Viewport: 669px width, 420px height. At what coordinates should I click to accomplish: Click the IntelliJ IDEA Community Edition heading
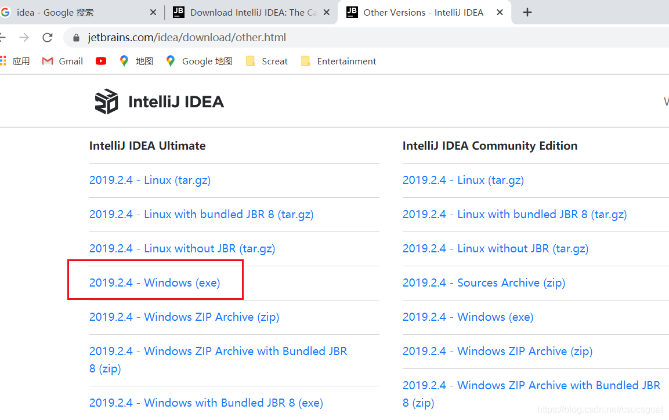pos(490,146)
